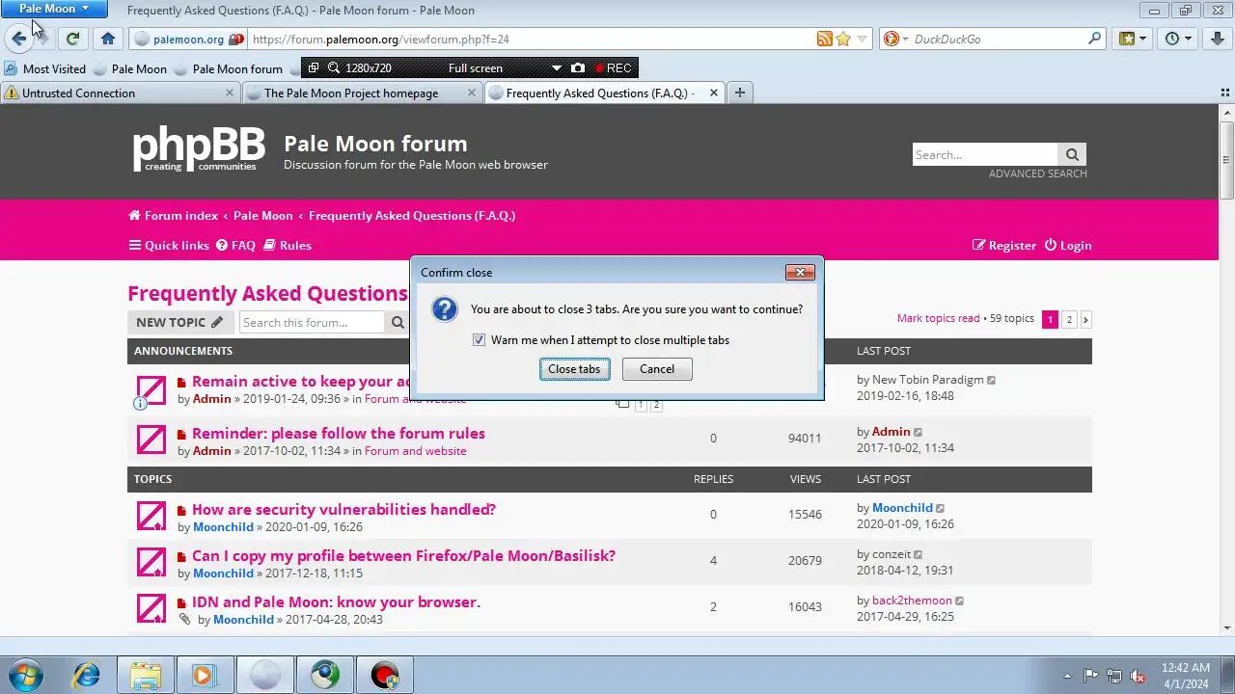Bookmark this page with the star icon
The image size is (1235, 694).
pyautogui.click(x=843, y=39)
